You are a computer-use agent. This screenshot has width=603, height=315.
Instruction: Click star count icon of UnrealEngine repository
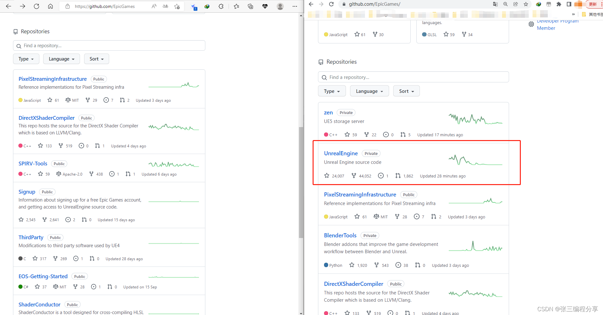[x=327, y=176]
